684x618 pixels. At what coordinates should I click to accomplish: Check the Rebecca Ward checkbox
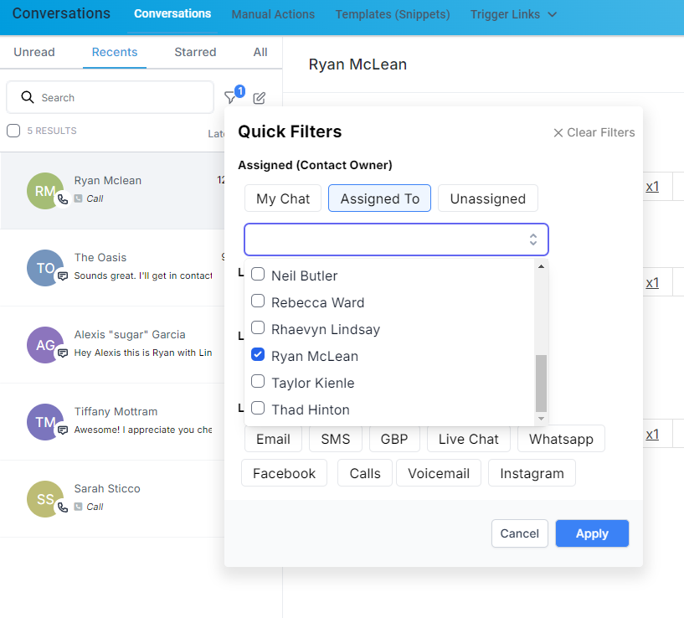pos(258,301)
